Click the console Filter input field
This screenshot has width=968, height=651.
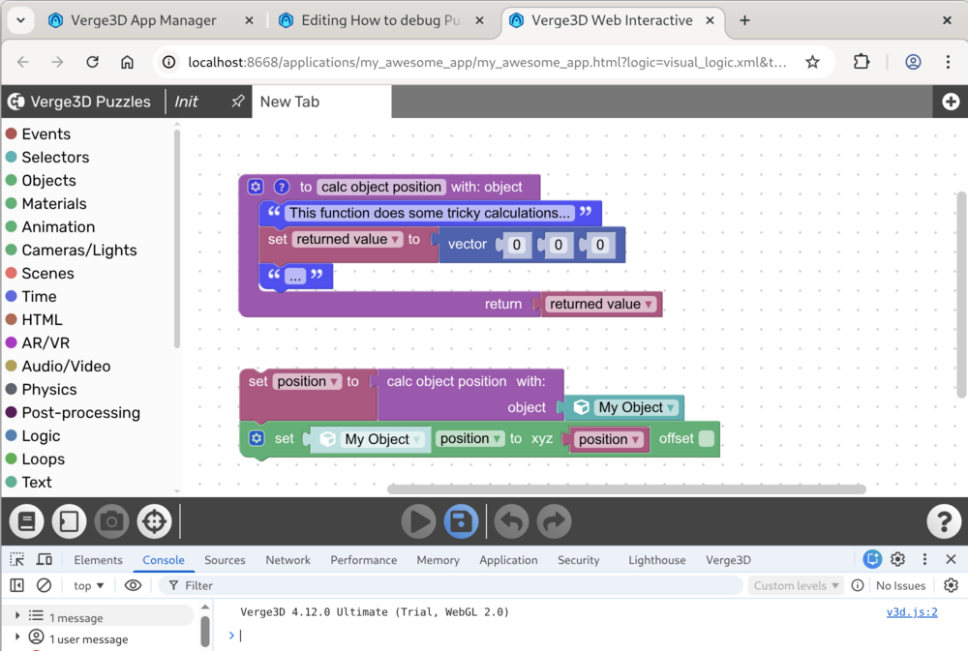pyautogui.click(x=455, y=585)
